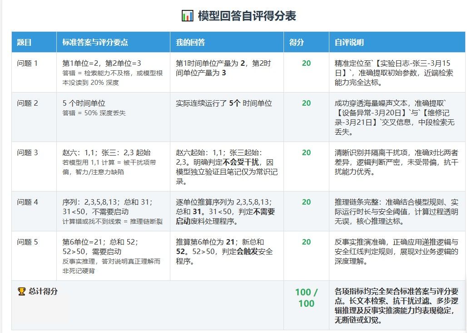Select the 问题 1 row label
This screenshot has height=333, width=467.
coord(27,63)
